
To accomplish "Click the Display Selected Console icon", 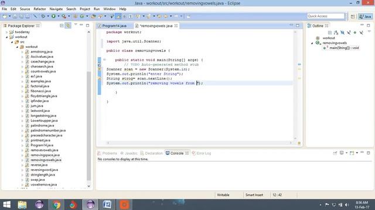I will click(x=342, y=153).
